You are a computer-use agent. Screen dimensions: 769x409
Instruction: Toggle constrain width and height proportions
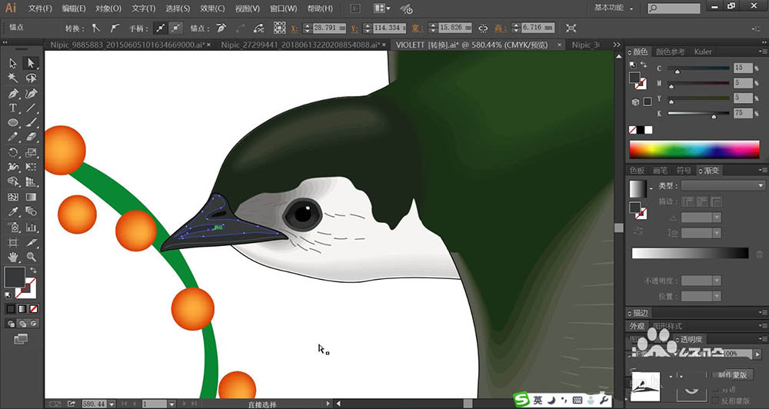pos(483,28)
